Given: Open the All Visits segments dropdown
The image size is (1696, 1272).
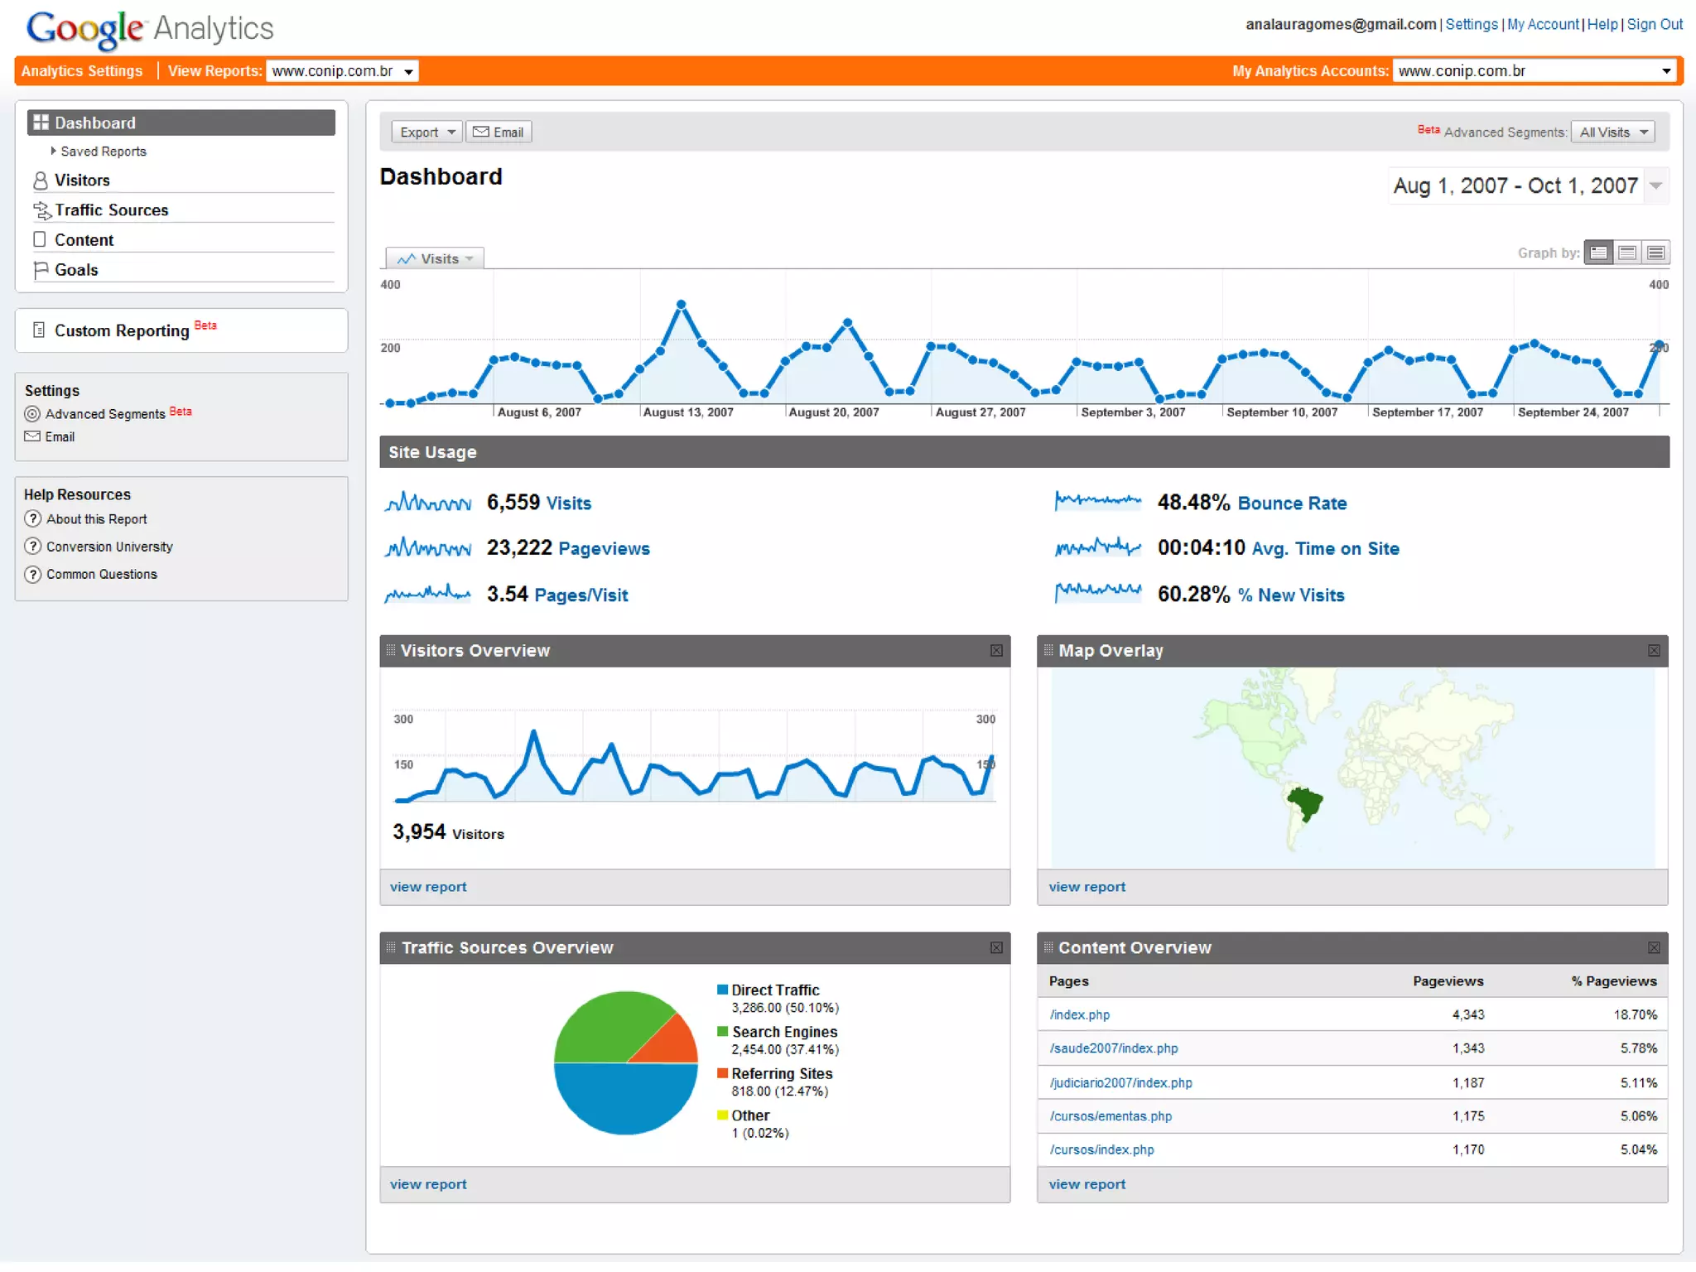Looking at the screenshot, I should coord(1612,132).
